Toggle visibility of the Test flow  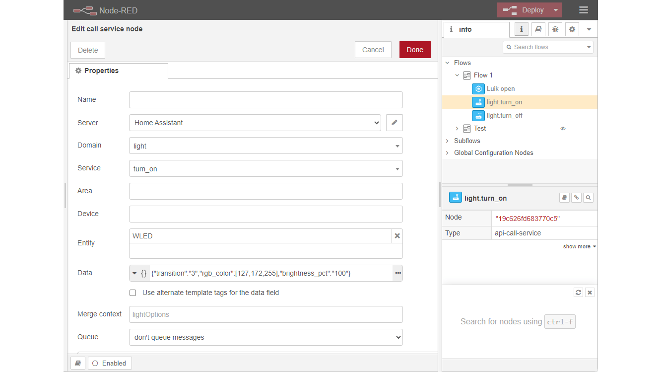click(x=563, y=129)
